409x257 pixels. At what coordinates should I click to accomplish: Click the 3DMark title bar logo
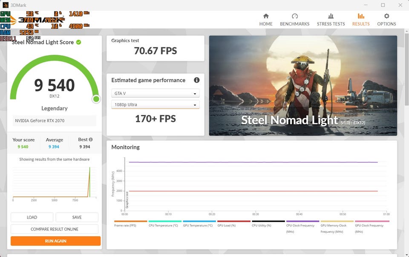[x=5, y=5]
